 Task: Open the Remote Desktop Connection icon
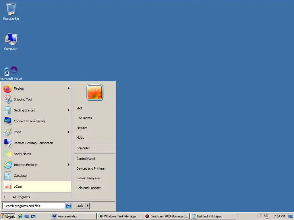[7, 143]
